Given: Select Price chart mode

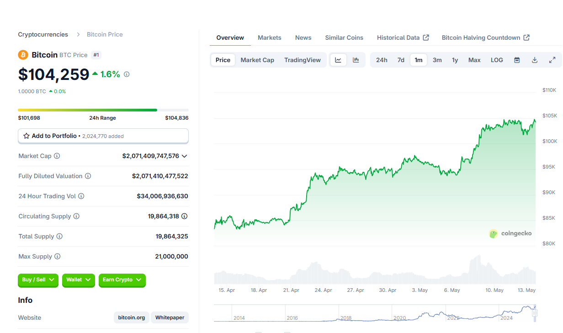Looking at the screenshot, I should tap(223, 60).
